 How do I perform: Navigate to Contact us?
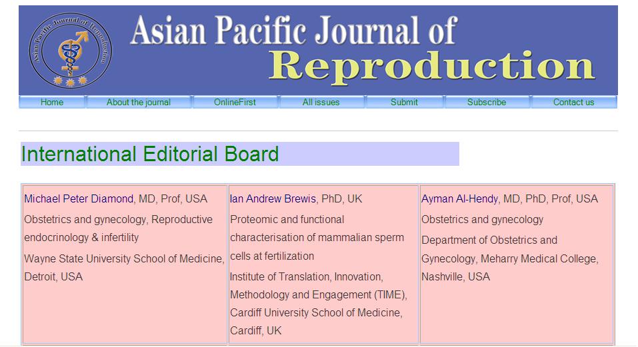(573, 102)
